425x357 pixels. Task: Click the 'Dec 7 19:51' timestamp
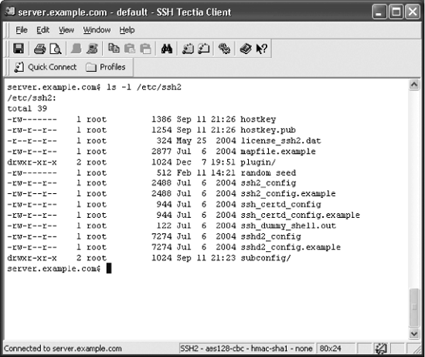[x=206, y=162]
